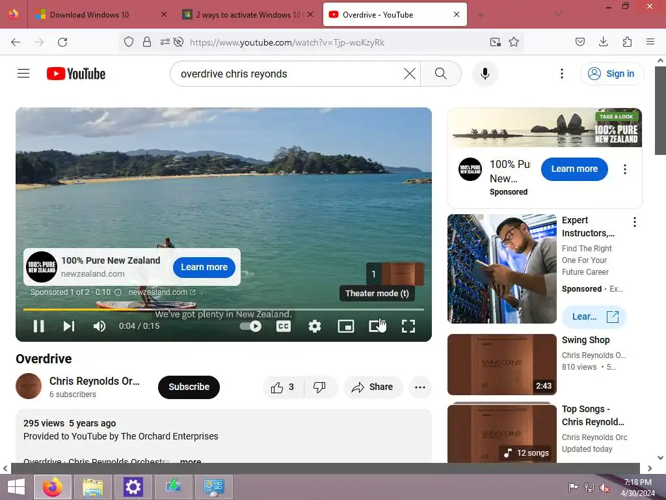Pause the video
666x500 pixels.
pyautogui.click(x=38, y=326)
